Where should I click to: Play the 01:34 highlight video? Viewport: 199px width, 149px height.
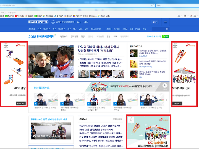[36, 104]
